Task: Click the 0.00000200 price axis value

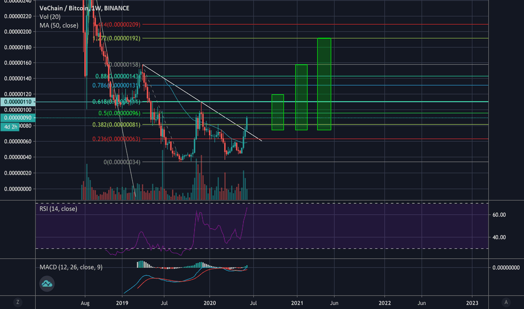Action: click(18, 31)
